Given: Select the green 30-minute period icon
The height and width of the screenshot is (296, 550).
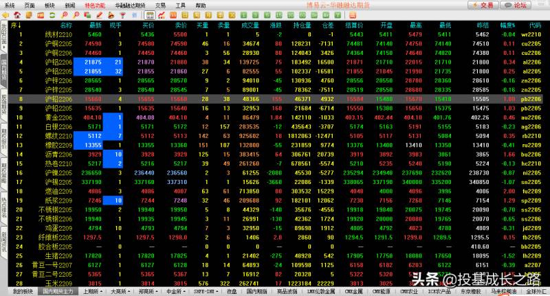Looking at the screenshot, I should (290, 15).
